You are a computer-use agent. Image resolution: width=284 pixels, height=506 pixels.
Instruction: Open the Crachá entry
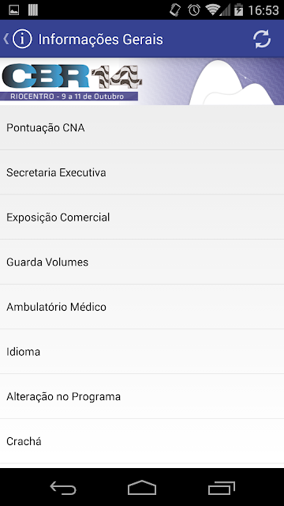point(142,441)
